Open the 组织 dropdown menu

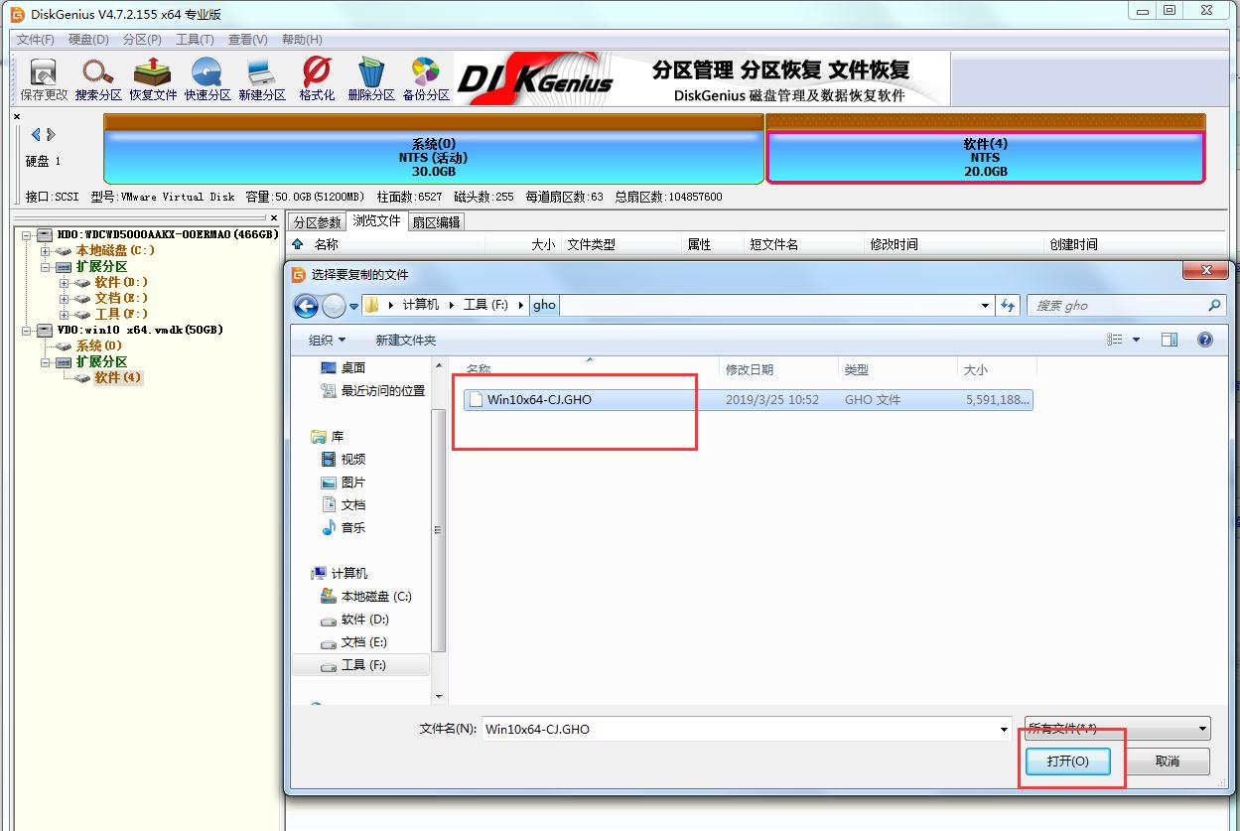point(328,340)
